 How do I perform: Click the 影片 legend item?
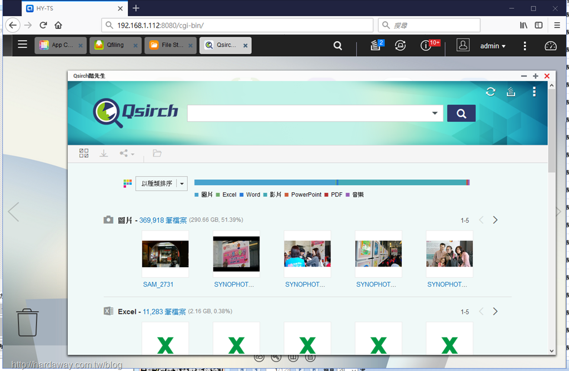click(x=272, y=195)
